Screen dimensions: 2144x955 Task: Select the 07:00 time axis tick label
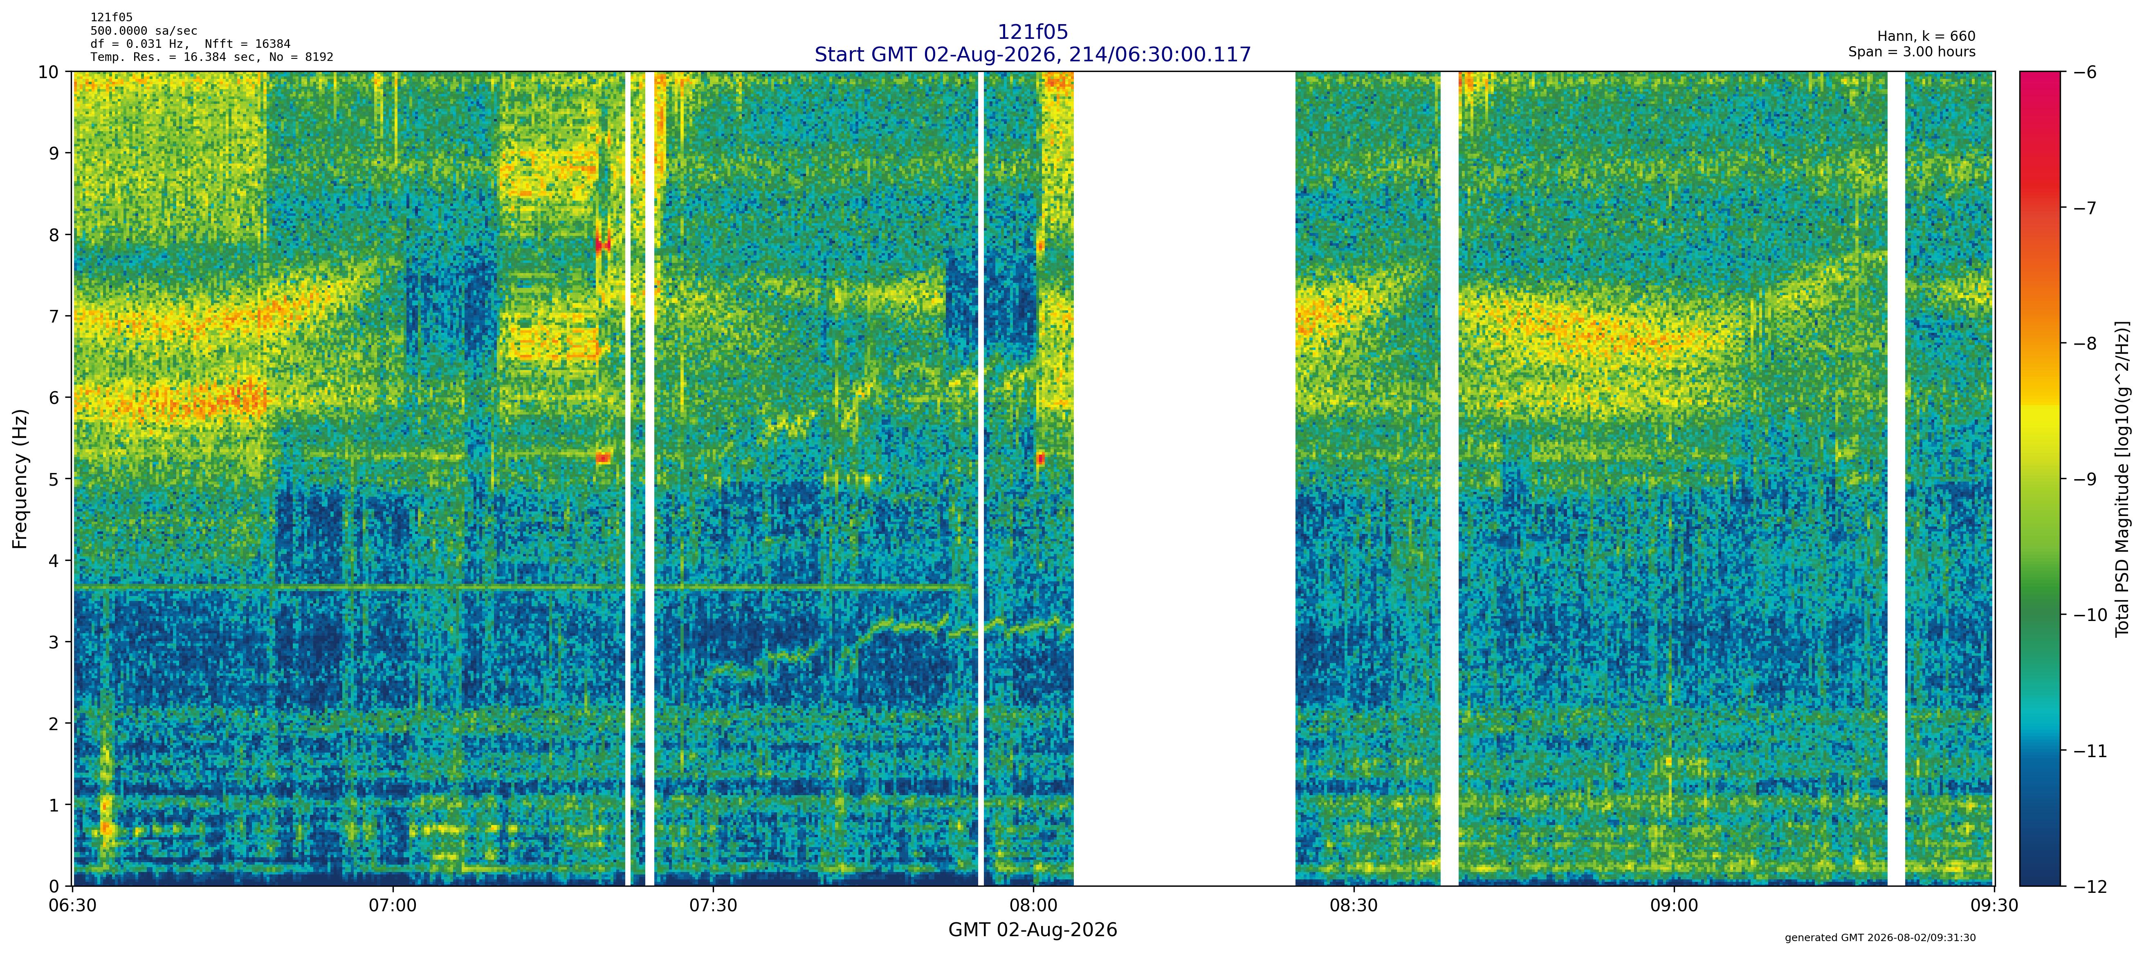[x=393, y=905]
